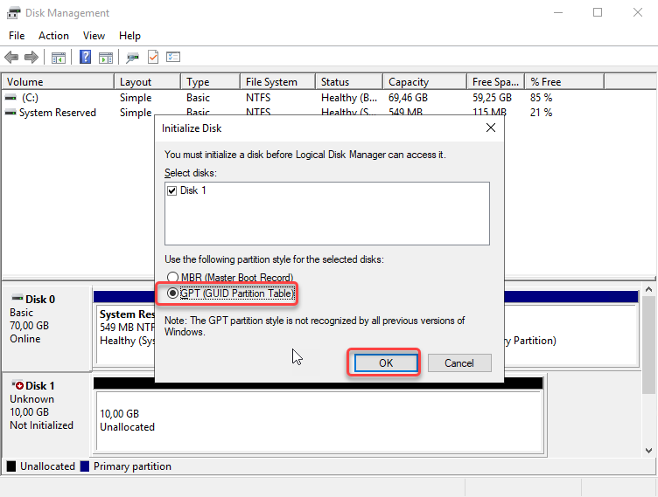Sort volumes by the Capacity column header
The image size is (658, 497).
click(x=409, y=82)
